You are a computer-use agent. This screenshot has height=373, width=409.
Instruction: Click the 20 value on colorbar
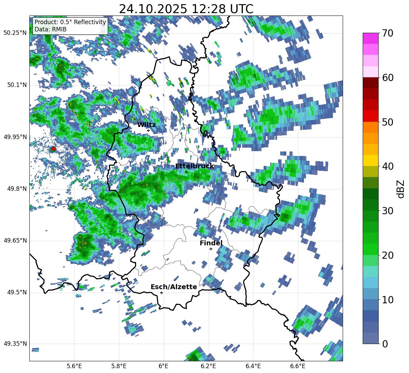[x=387, y=255]
